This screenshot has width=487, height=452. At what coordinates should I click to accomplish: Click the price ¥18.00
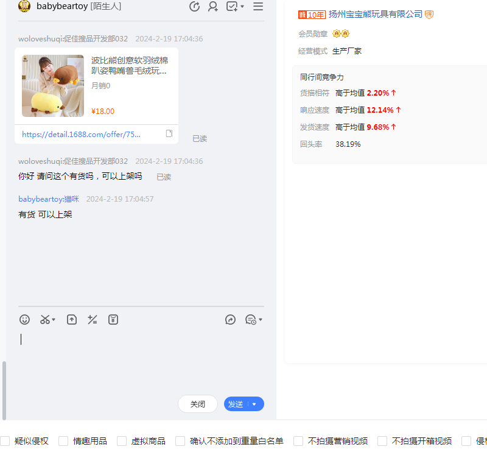(x=103, y=111)
